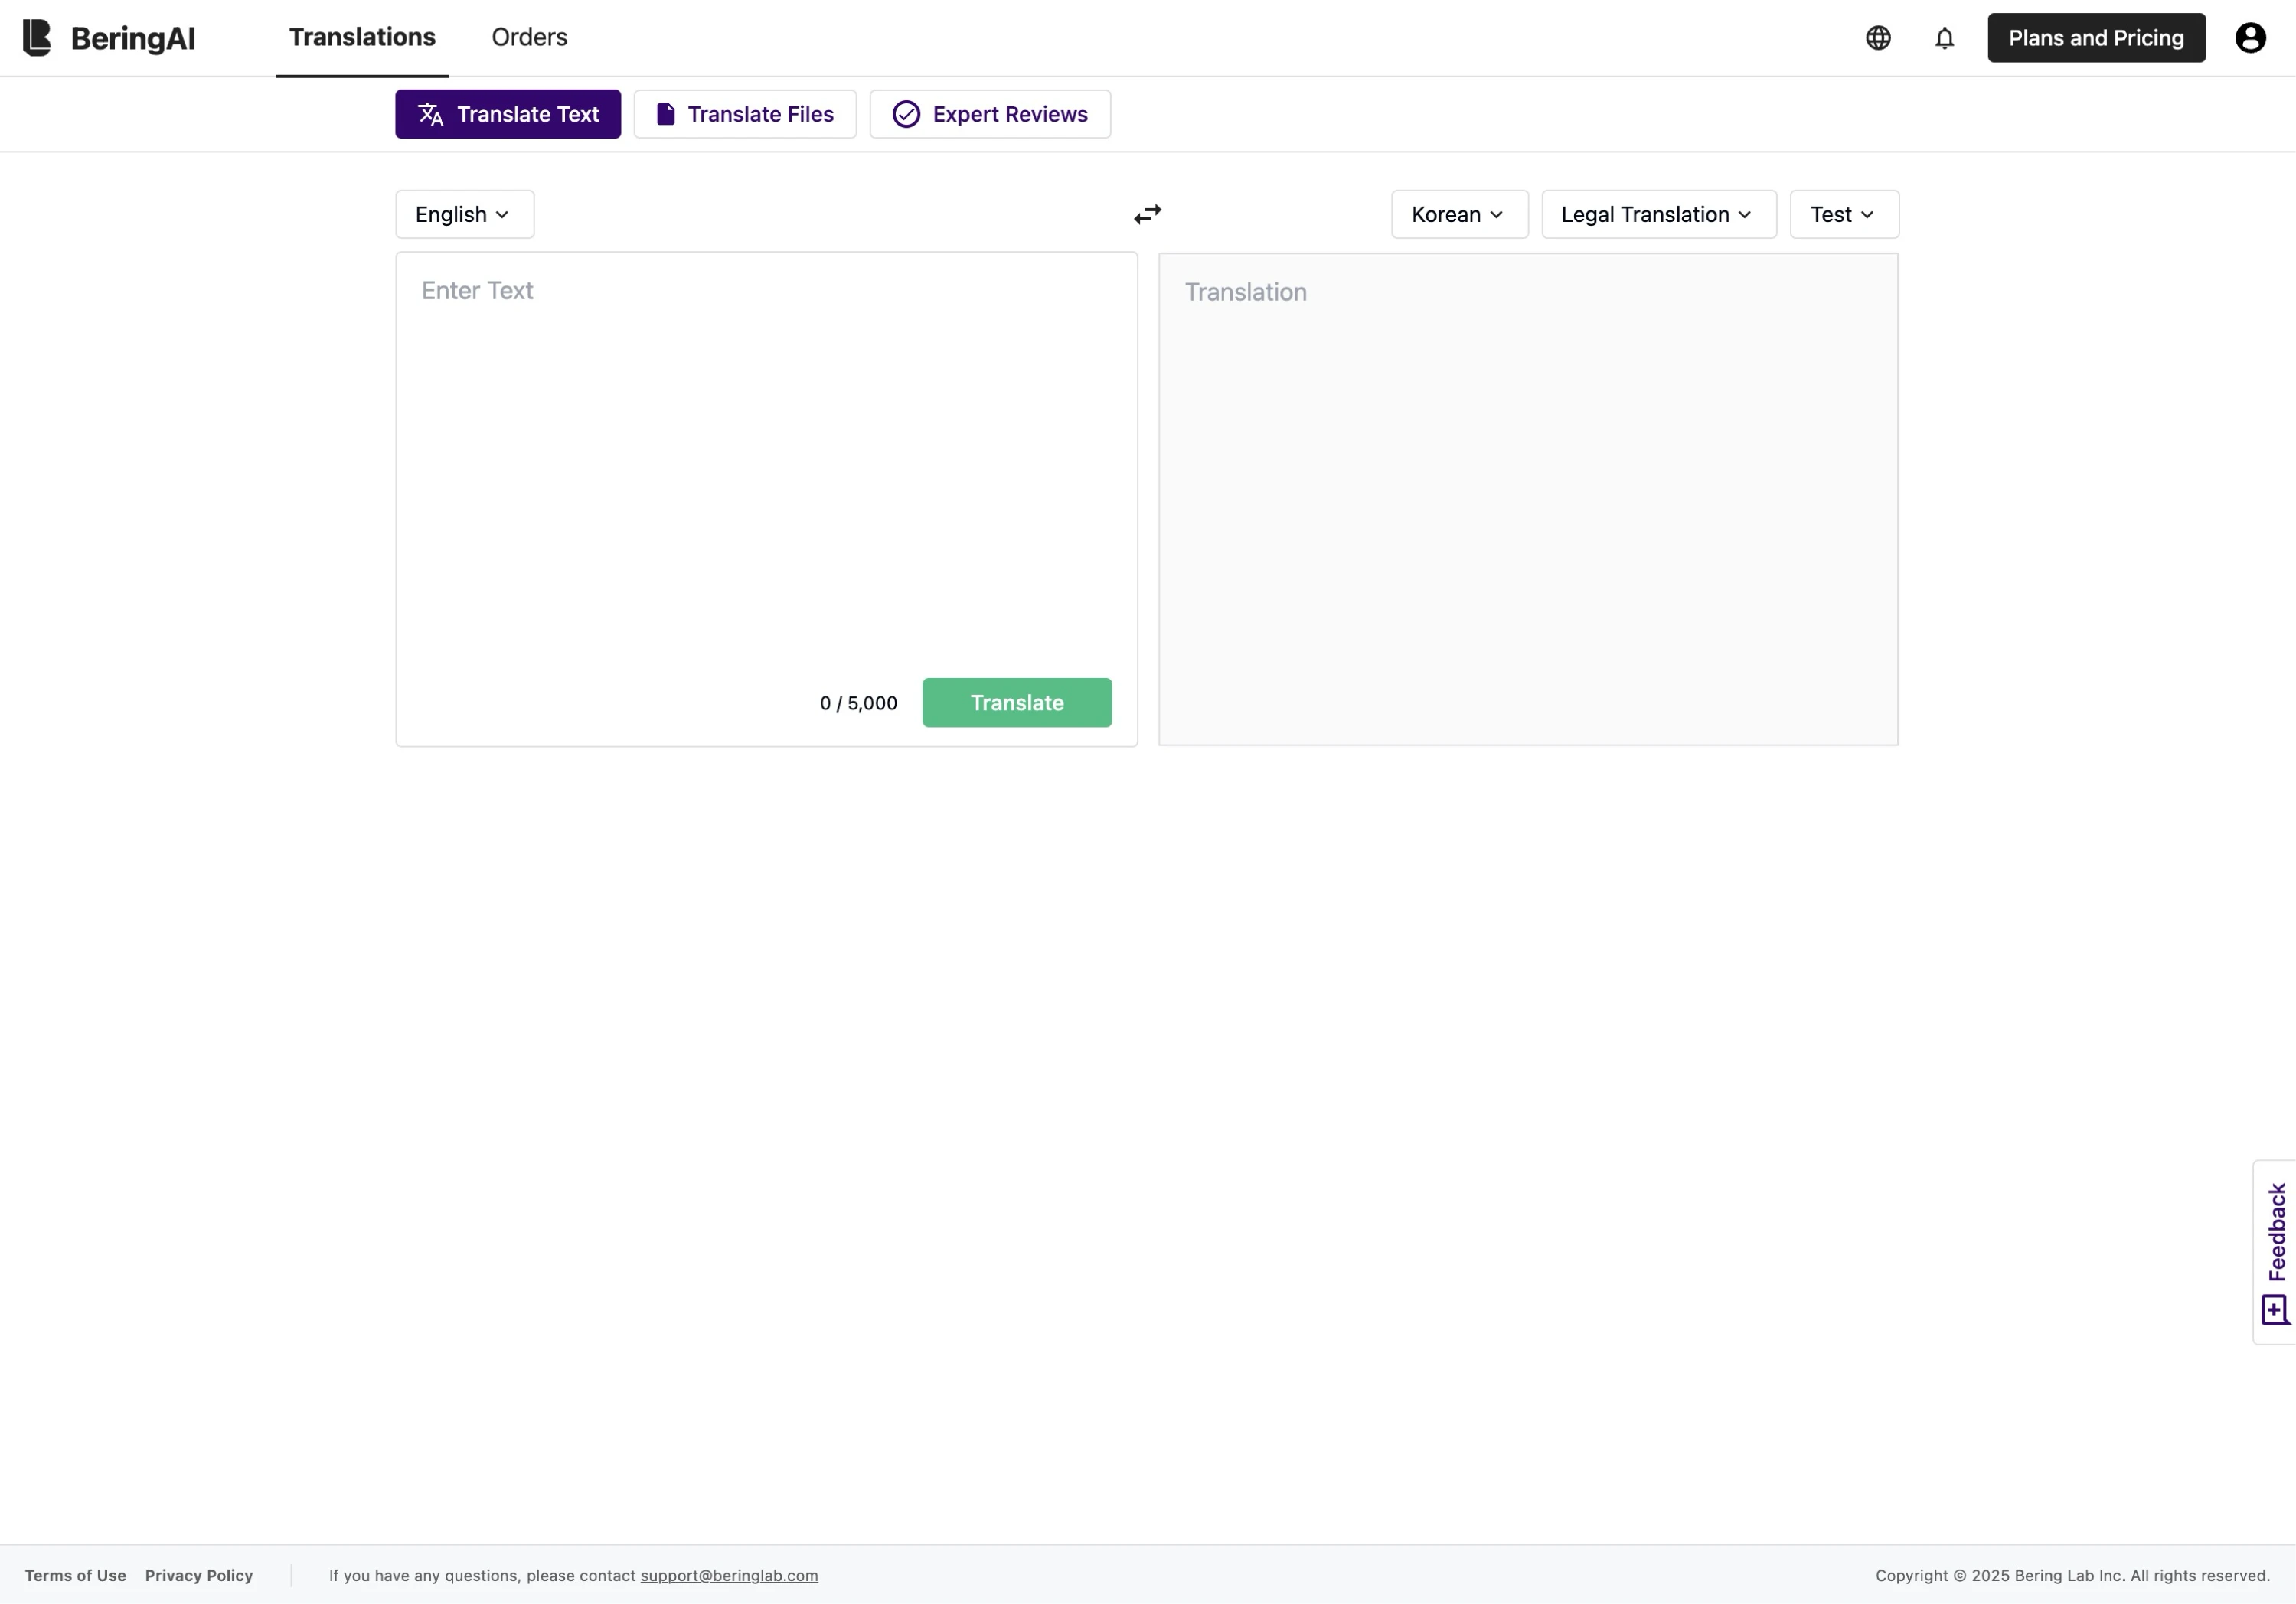Open the language globe icon
The image size is (2296, 1604).
1878,38
